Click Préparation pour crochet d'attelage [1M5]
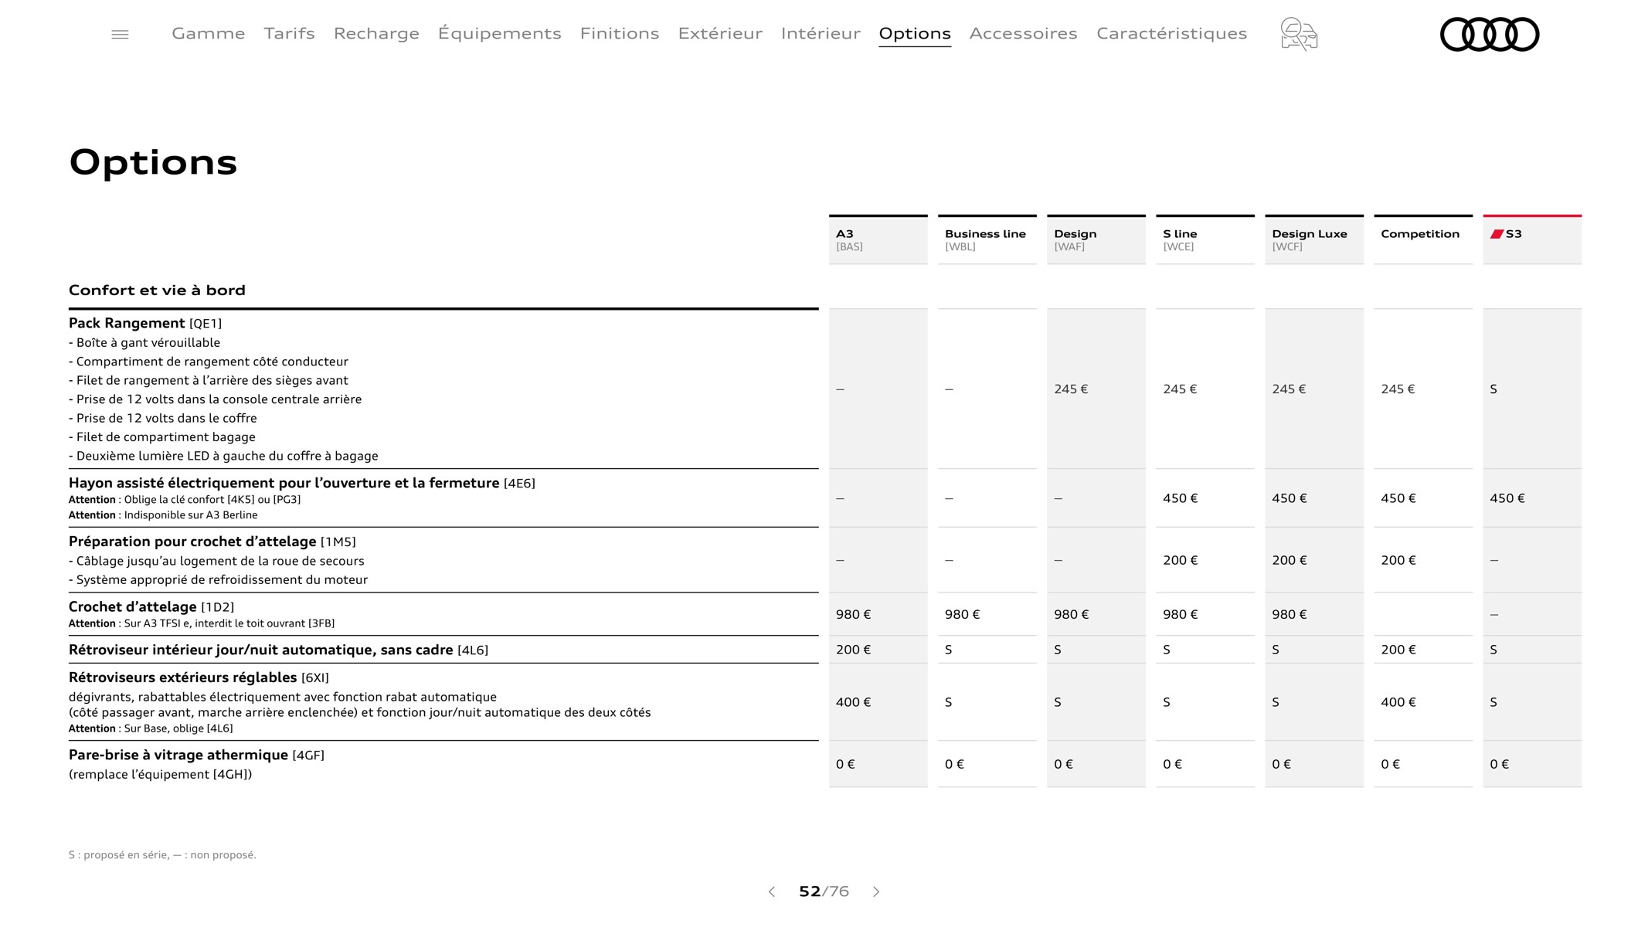The height and width of the screenshot is (927, 1648). [212, 542]
